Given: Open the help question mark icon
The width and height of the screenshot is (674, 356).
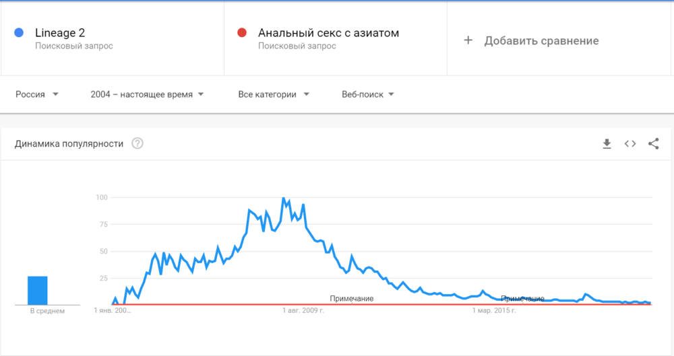Looking at the screenshot, I should [x=137, y=143].
